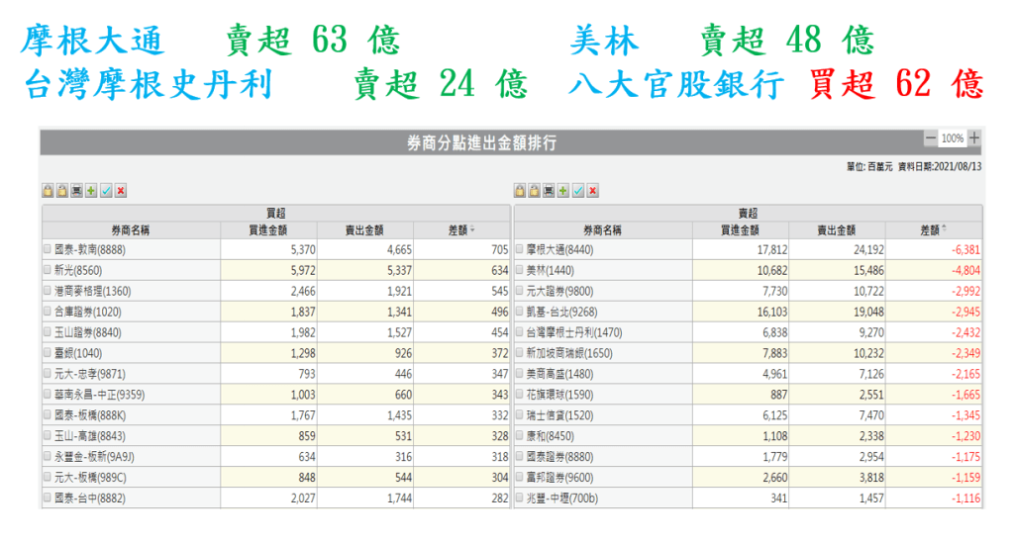Screen dimensions: 1014x543
Task: Click the blue checkmark icon above the 賣超 table
Action: 578,191
